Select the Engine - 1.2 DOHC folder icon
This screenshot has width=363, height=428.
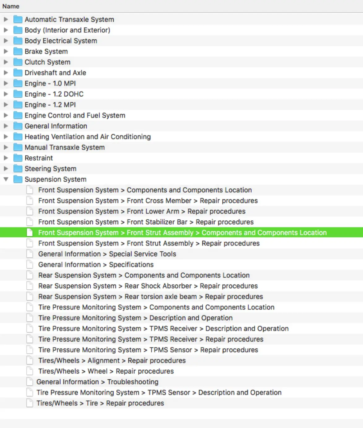click(x=18, y=94)
